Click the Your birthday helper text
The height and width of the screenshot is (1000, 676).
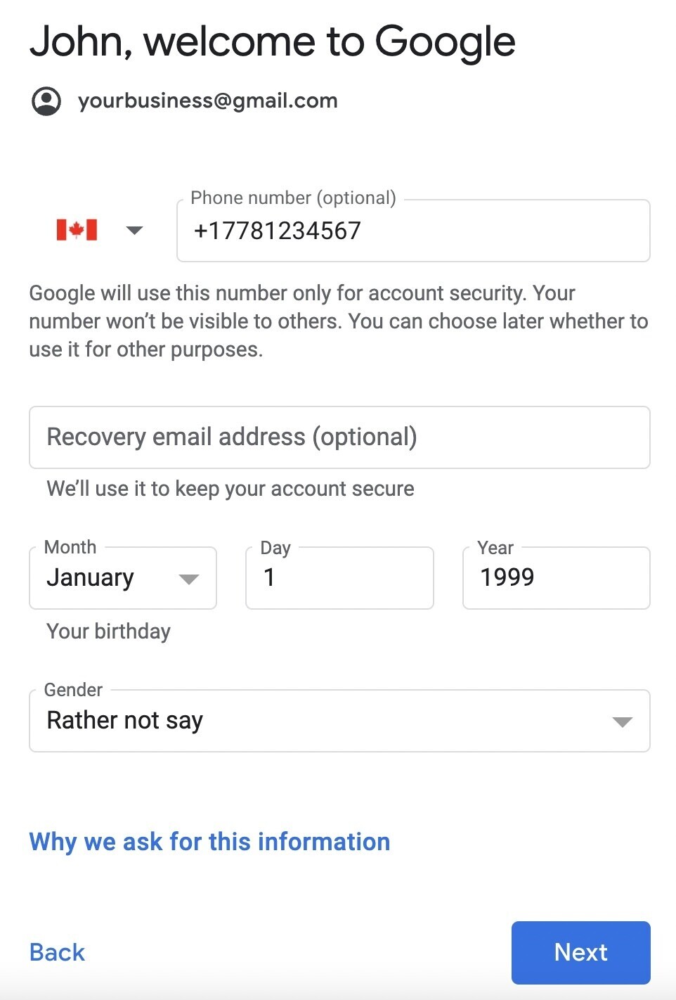click(108, 632)
